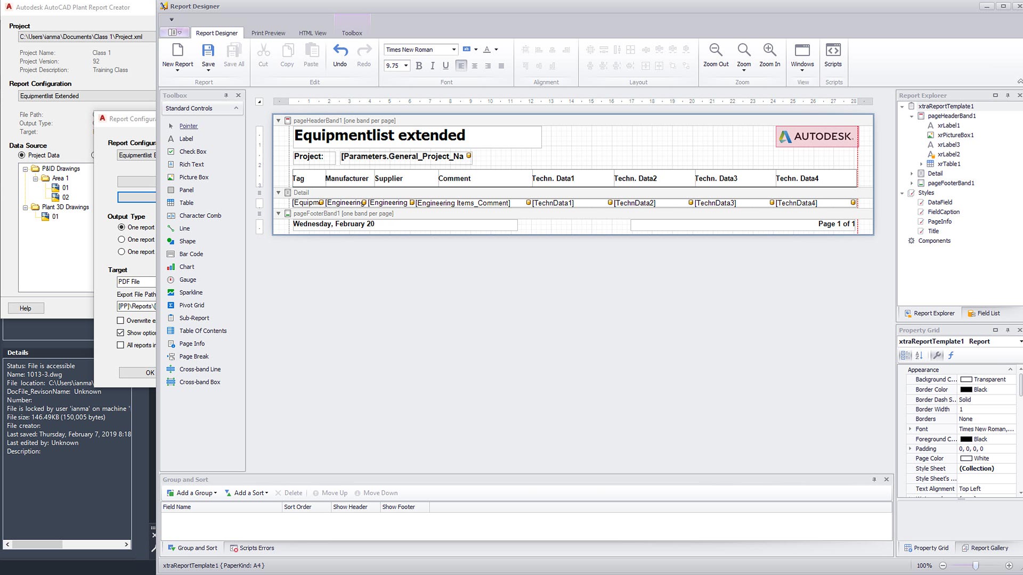This screenshot has height=575, width=1023.
Task: Uncheck the Show options checkbox
Action: 120,333
